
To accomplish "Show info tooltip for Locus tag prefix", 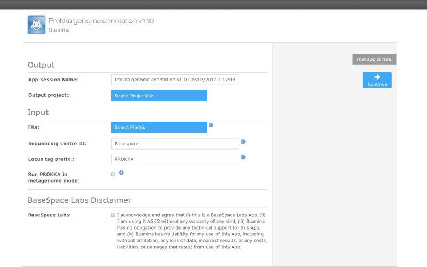I will click(x=243, y=157).
